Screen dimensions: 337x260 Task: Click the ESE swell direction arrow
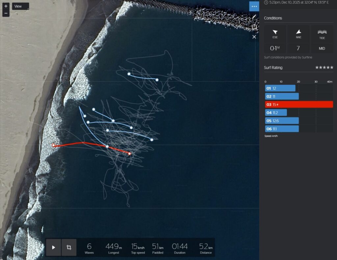[275, 32]
